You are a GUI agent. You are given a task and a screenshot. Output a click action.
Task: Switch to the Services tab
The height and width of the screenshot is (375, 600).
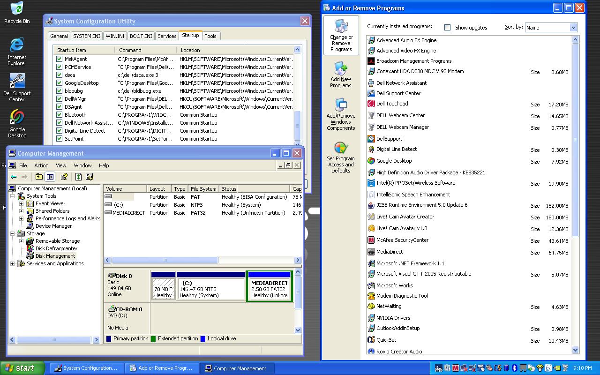(x=167, y=36)
